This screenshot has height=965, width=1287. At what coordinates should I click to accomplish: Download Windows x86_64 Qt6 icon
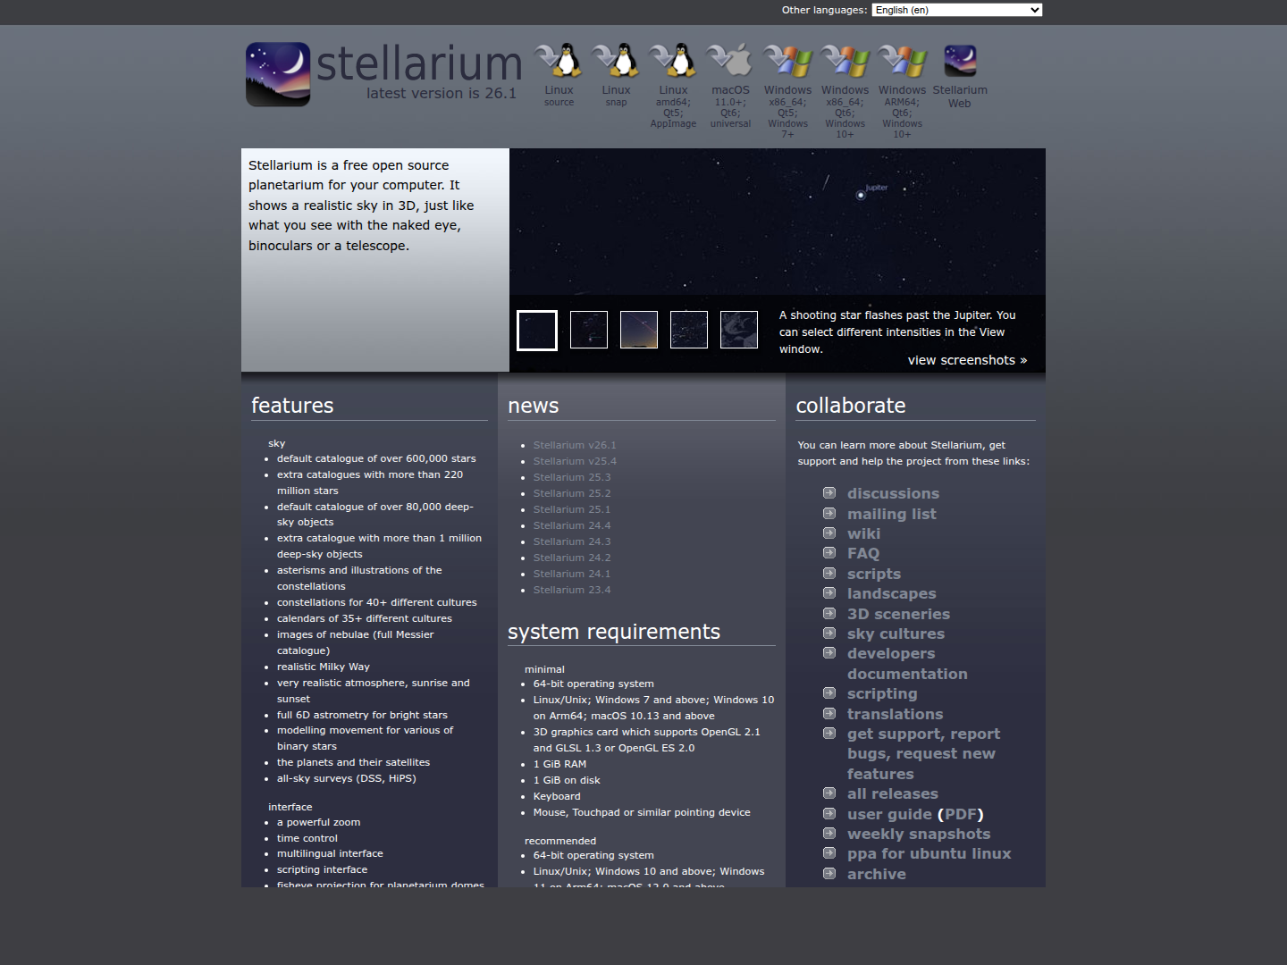click(x=845, y=61)
